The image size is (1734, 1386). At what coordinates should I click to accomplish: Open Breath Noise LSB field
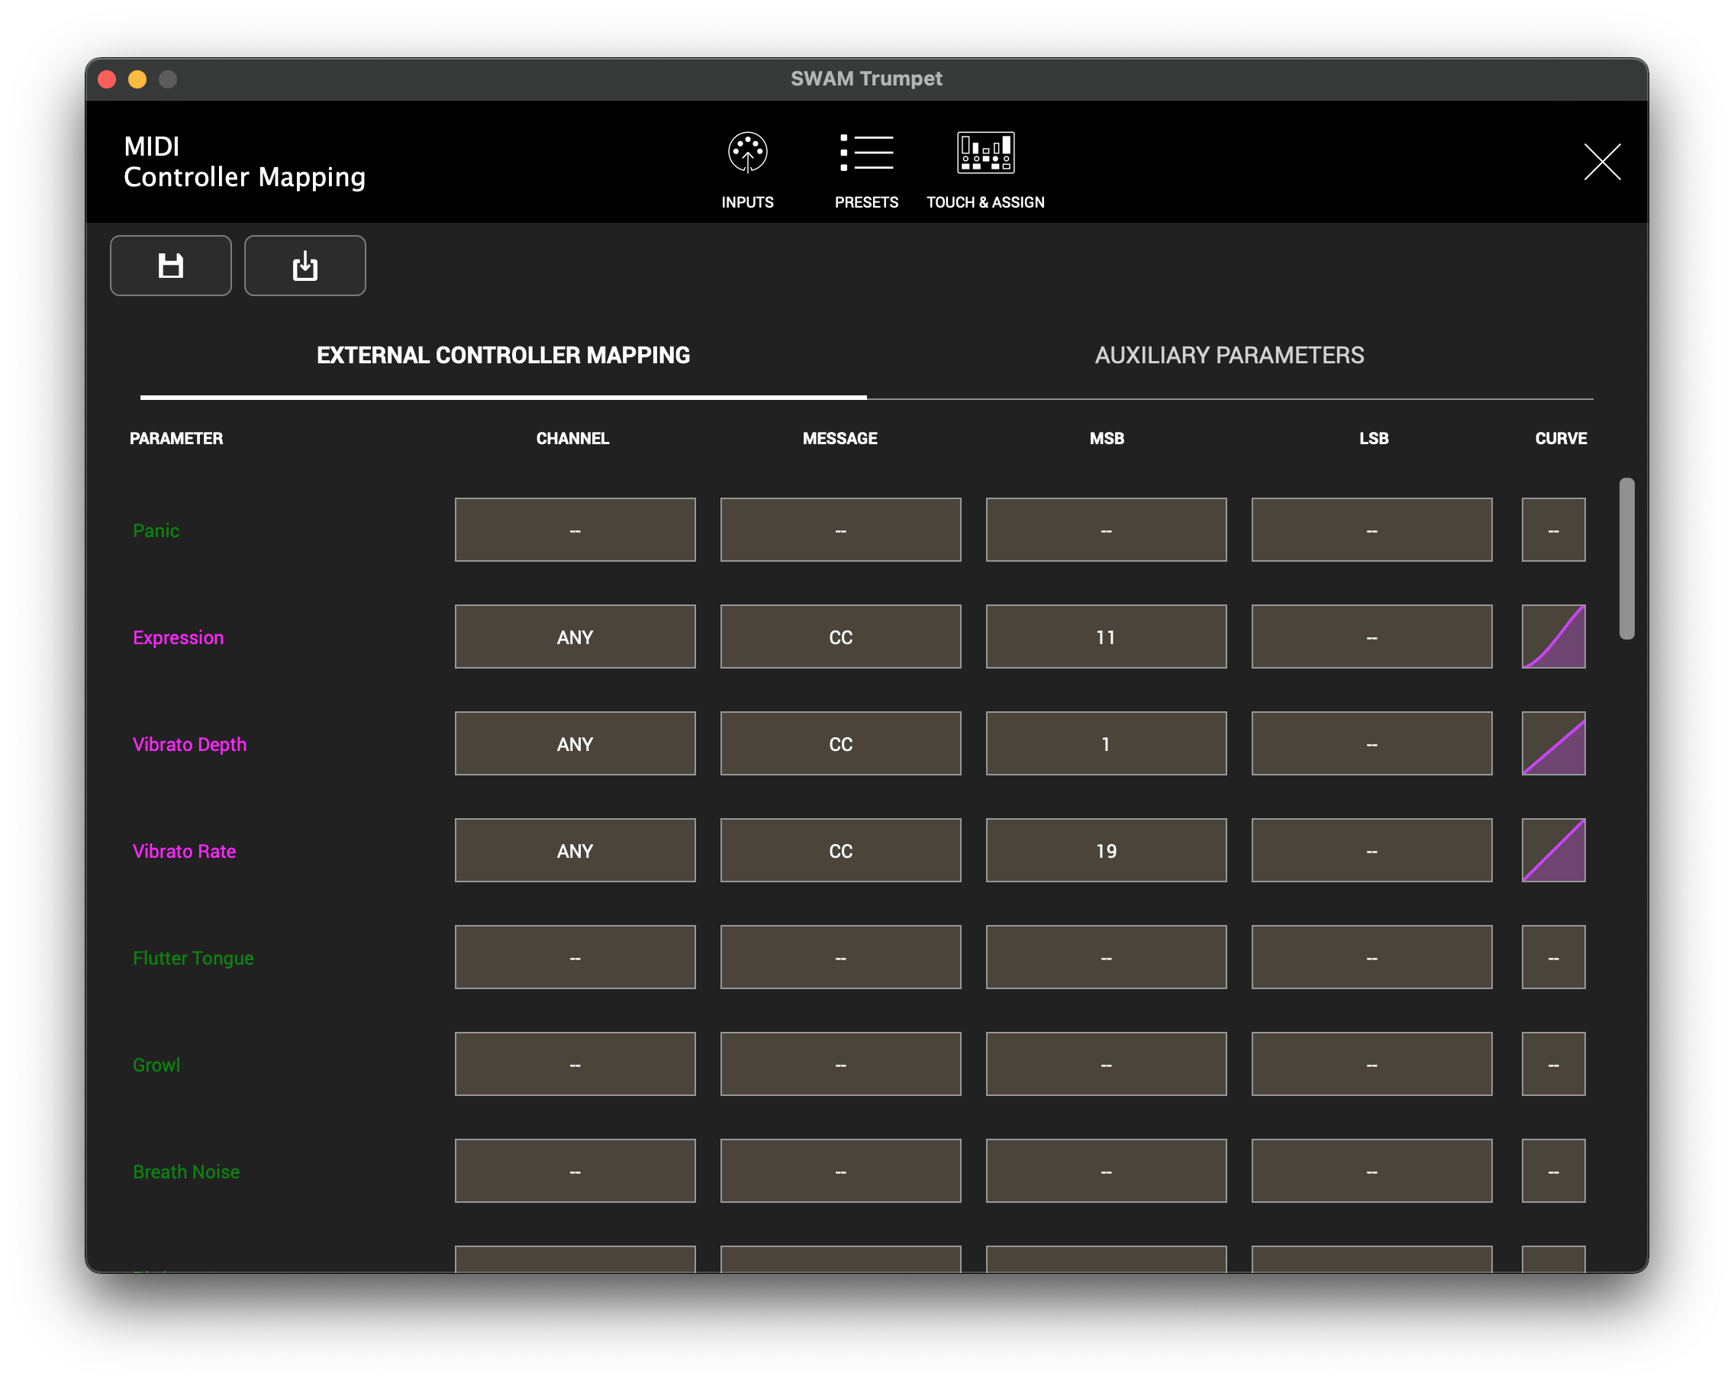coord(1371,1172)
